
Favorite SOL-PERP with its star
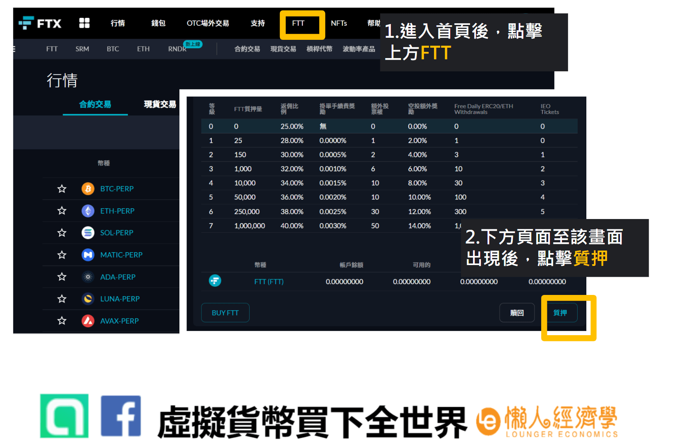click(x=62, y=233)
